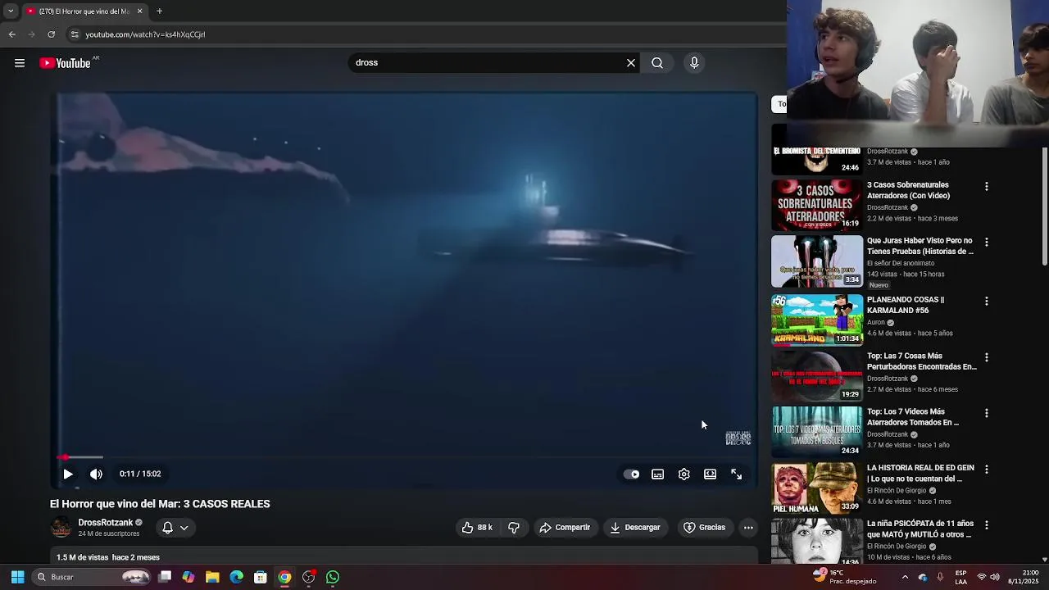1049x590 pixels.
Task: Open menu for 'PLANEANDO COSAS || KARMALAND #56'
Action: [987, 302]
